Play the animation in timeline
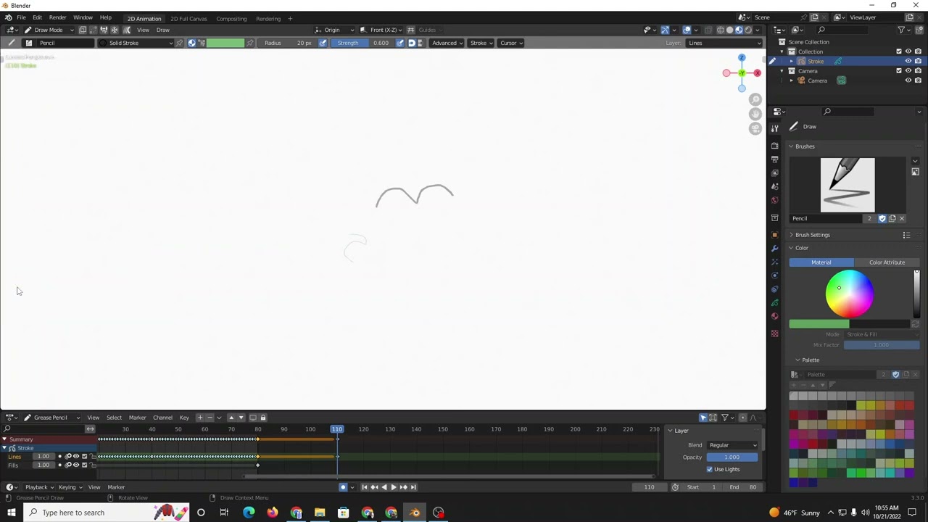The width and height of the screenshot is (928, 522). pos(394,487)
